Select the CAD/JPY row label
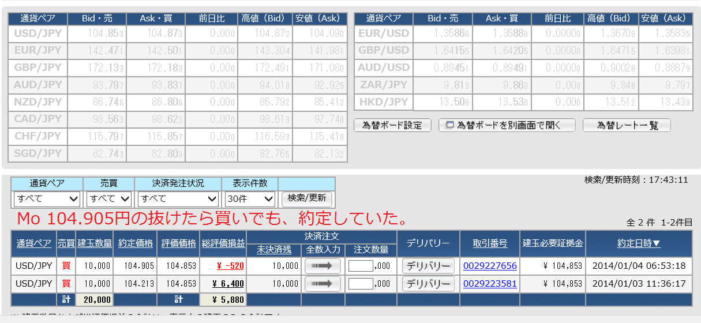The height and width of the screenshot is (323, 701). coord(38,119)
